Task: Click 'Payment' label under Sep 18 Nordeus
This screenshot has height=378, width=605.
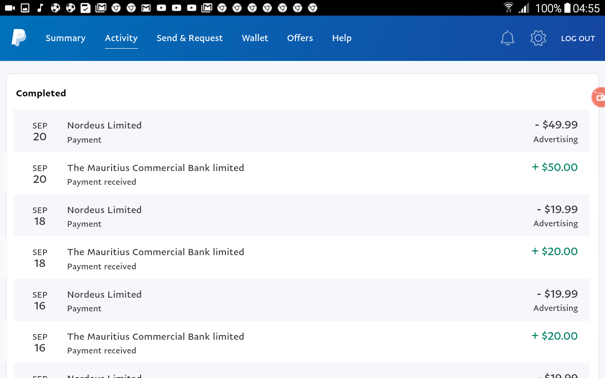Action: click(x=84, y=224)
